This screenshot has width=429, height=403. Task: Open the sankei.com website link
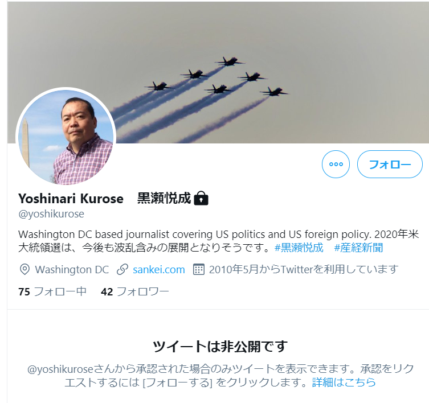pos(159,270)
